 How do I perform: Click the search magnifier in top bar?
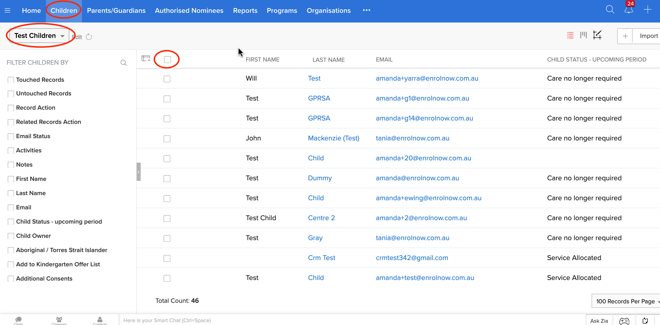click(610, 10)
